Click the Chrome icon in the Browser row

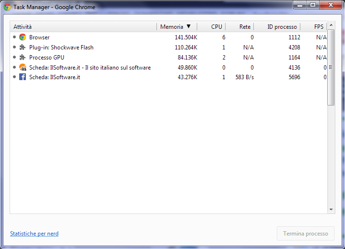pos(23,37)
